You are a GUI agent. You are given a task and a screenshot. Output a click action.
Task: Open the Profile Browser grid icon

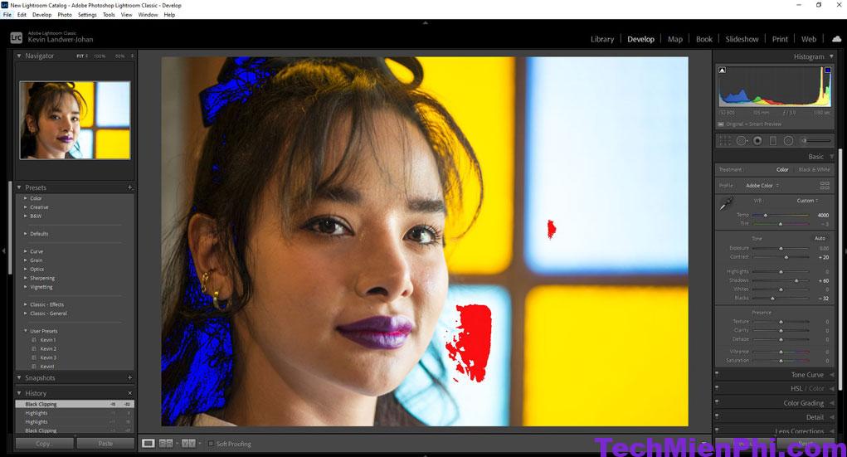click(825, 185)
